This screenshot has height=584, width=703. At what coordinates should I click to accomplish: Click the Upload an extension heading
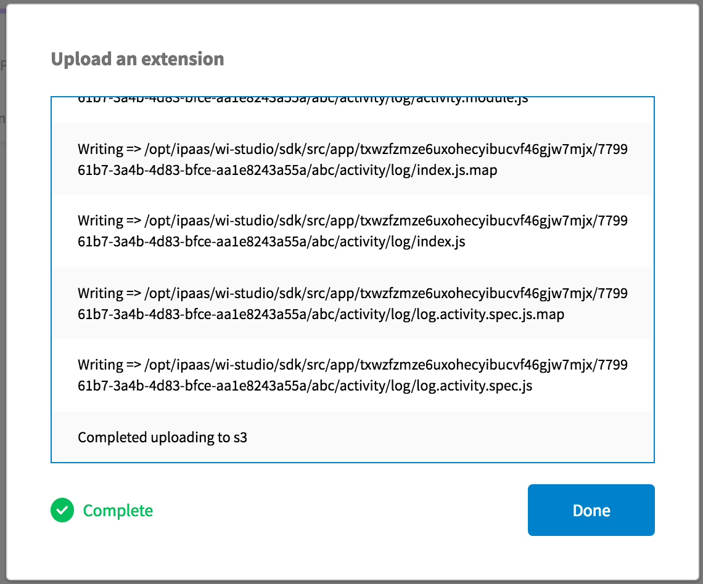138,59
